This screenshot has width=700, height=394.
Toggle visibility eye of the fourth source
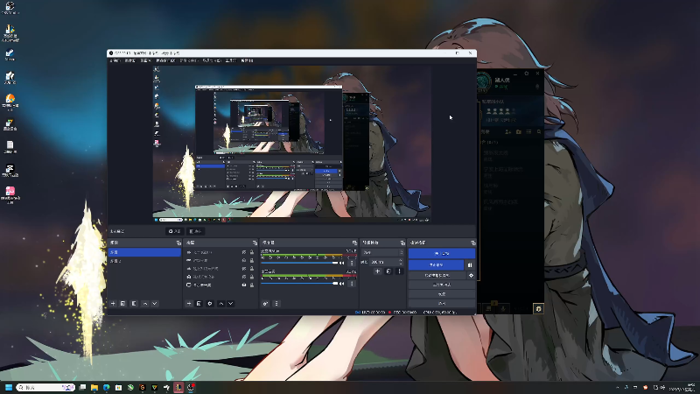244,277
